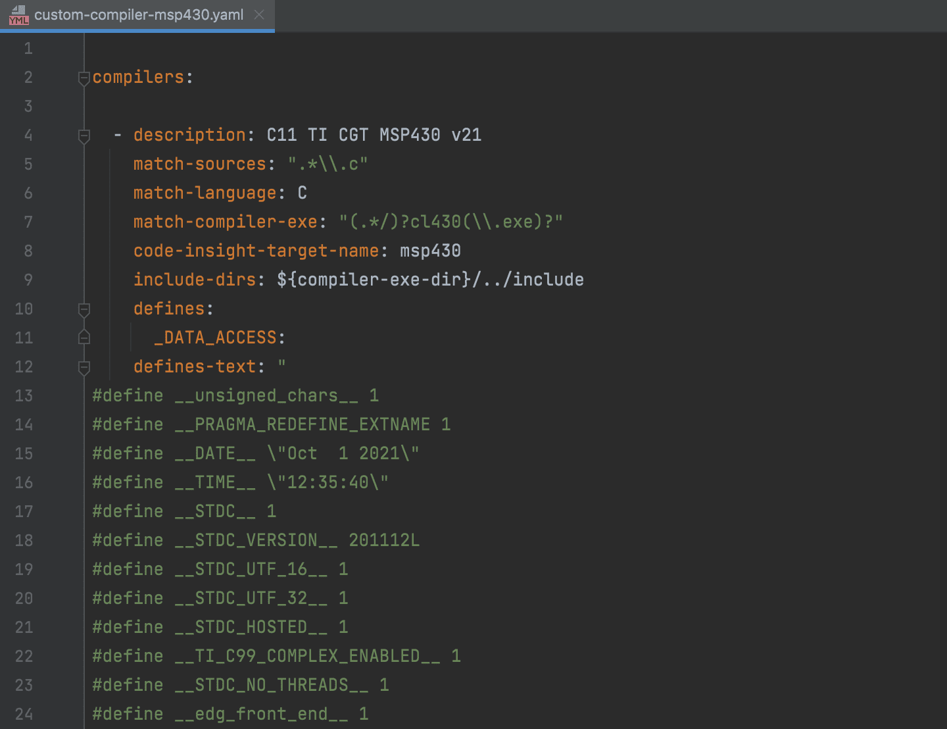
Task: Collapse the defines section fold marker
Action: [84, 310]
